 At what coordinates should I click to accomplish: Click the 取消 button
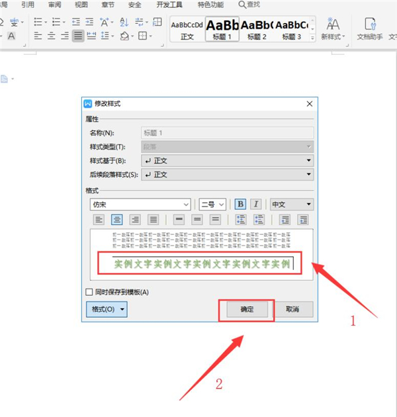click(x=292, y=309)
